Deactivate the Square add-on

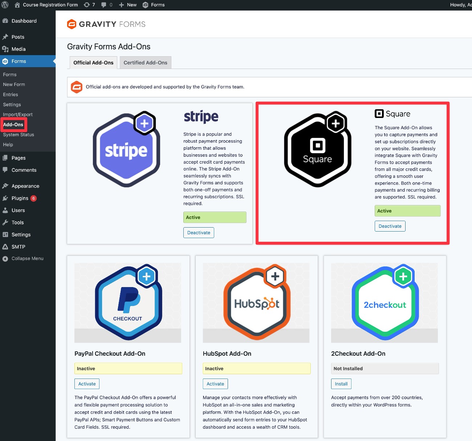click(x=390, y=226)
